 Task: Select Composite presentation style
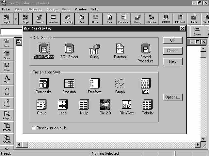click(x=43, y=86)
